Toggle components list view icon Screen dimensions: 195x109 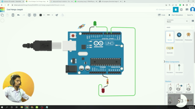click(x=193, y=21)
